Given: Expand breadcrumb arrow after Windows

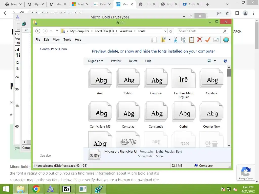Looking at the screenshot, I should coord(135,31).
